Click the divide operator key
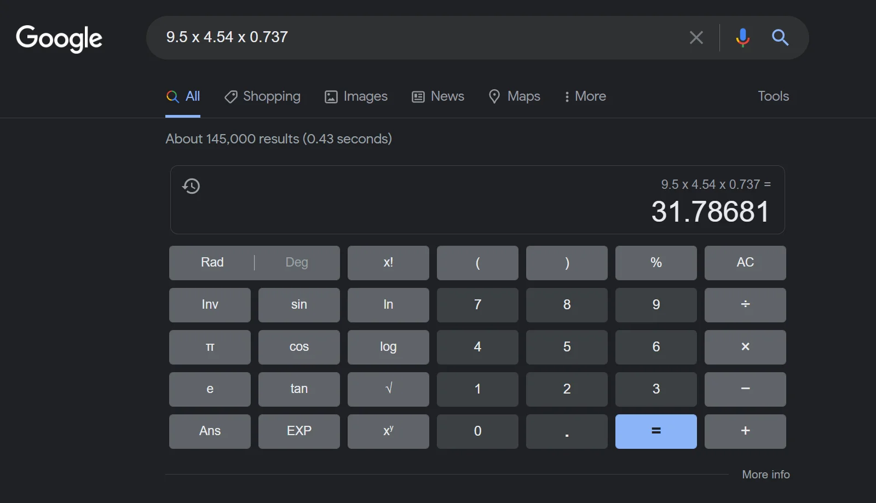876x503 pixels. click(x=745, y=305)
